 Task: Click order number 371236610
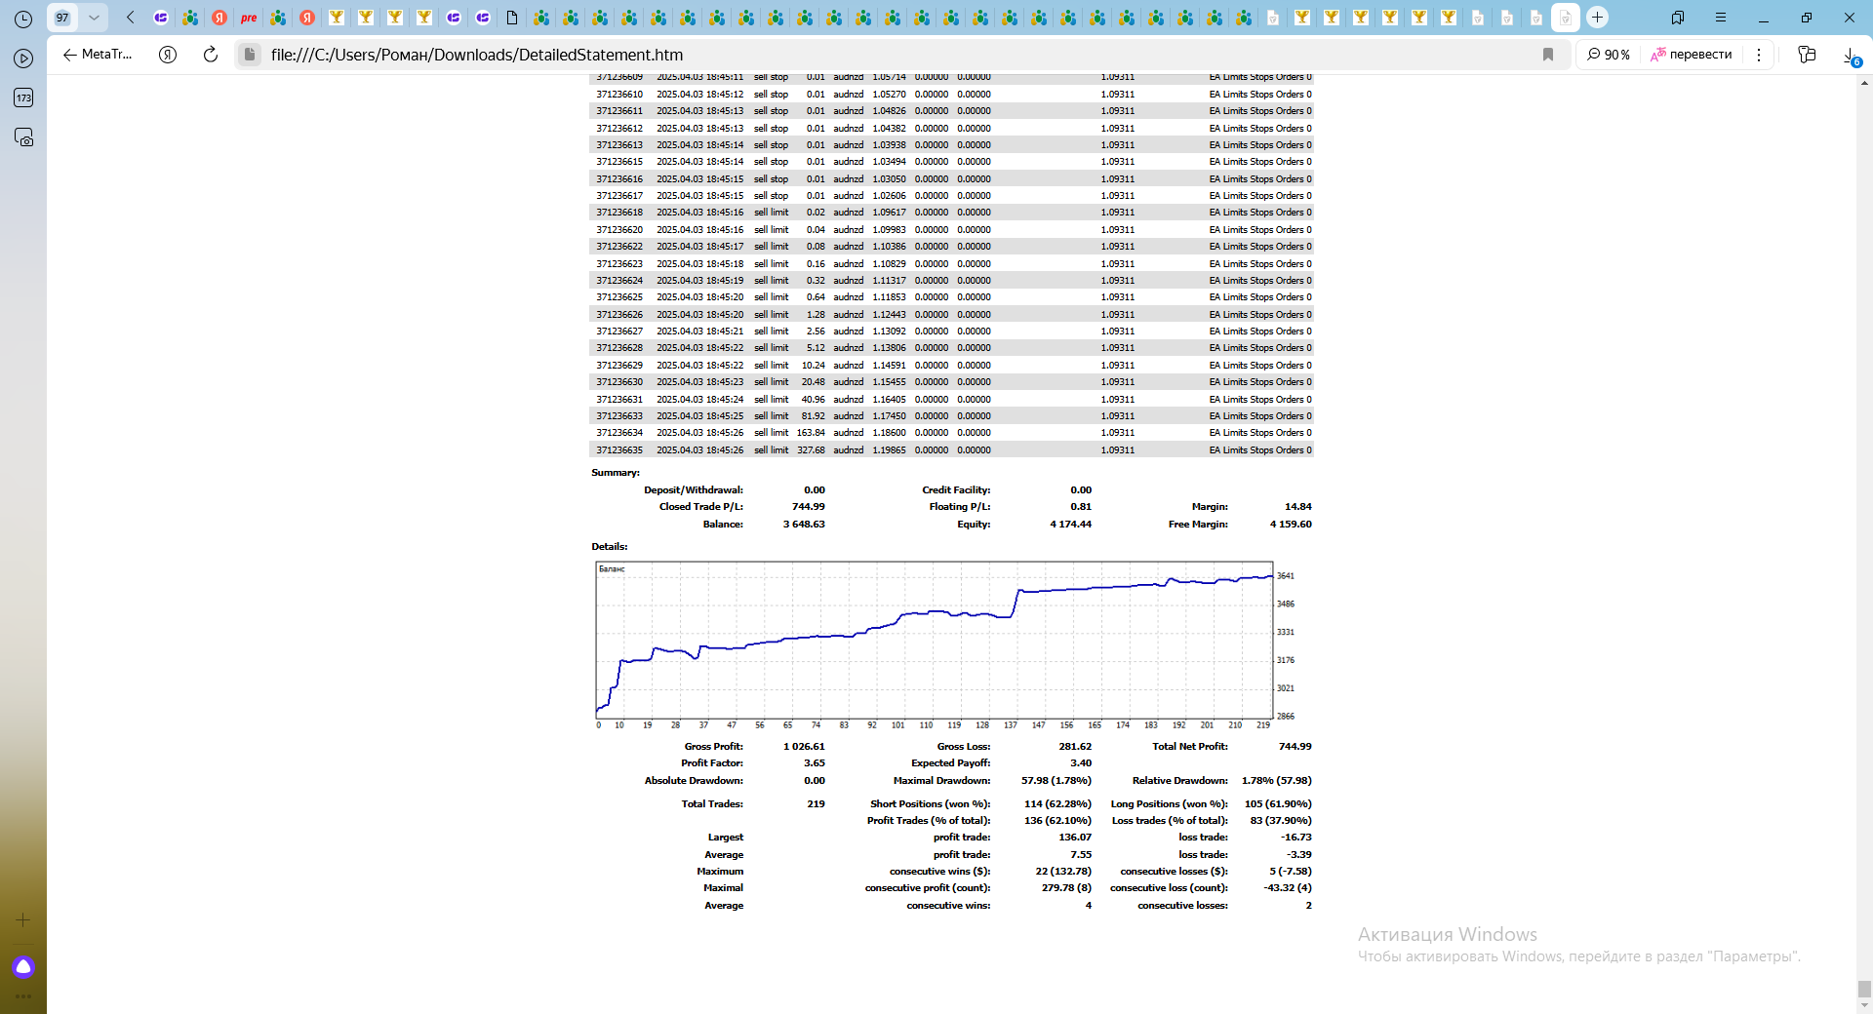click(x=619, y=95)
